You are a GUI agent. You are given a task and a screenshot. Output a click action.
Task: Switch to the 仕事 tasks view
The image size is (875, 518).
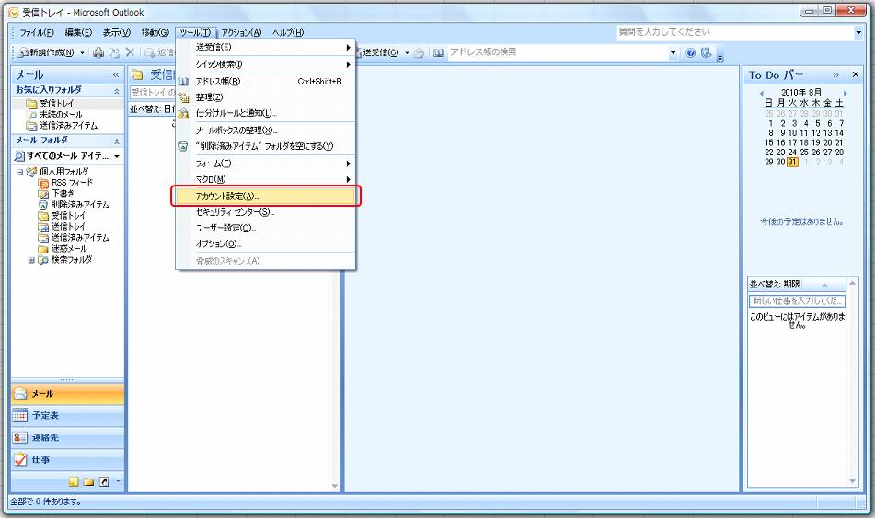(67, 459)
